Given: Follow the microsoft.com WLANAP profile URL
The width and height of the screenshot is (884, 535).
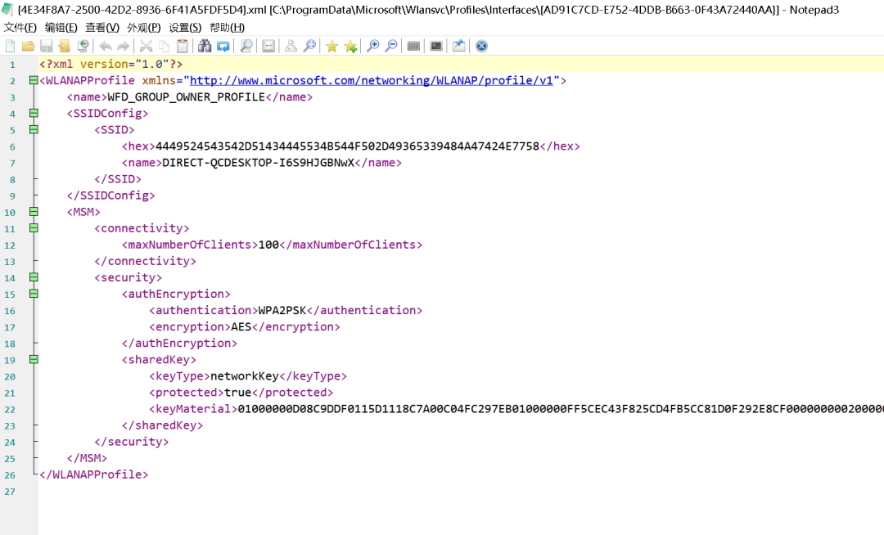Looking at the screenshot, I should coord(372,80).
